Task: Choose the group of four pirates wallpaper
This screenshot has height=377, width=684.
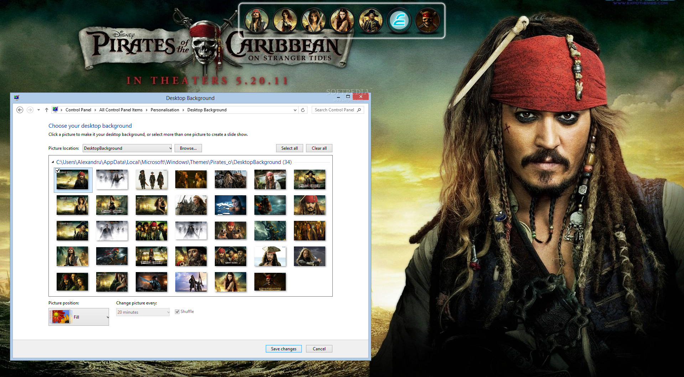Action: pos(151,230)
